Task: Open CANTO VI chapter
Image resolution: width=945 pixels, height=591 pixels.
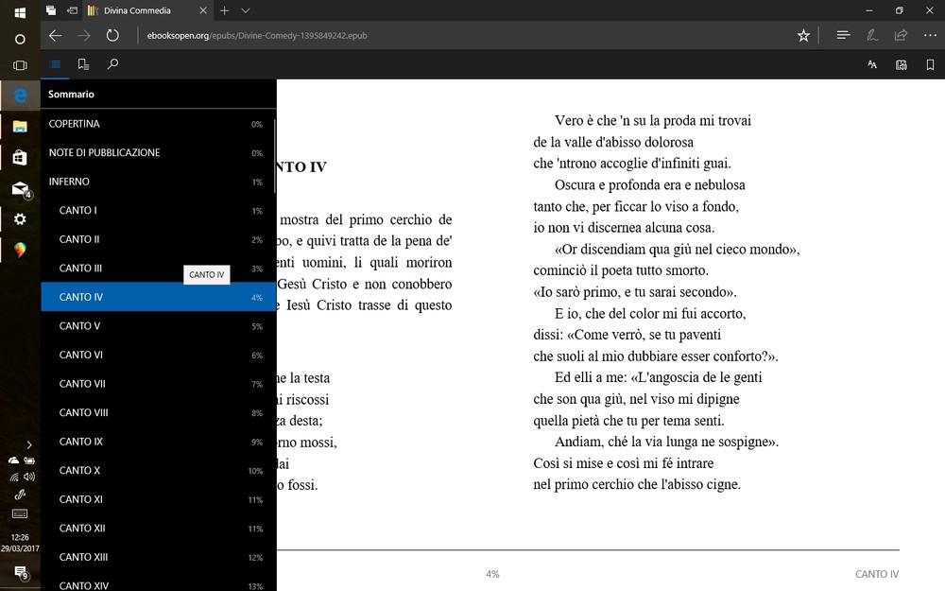Action: [x=158, y=356]
